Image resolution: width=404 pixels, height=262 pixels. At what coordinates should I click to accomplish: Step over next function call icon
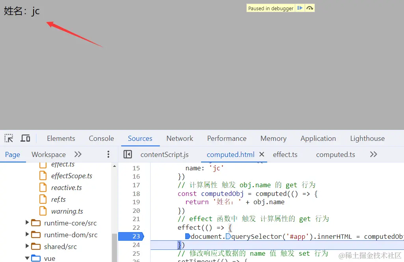(310, 8)
